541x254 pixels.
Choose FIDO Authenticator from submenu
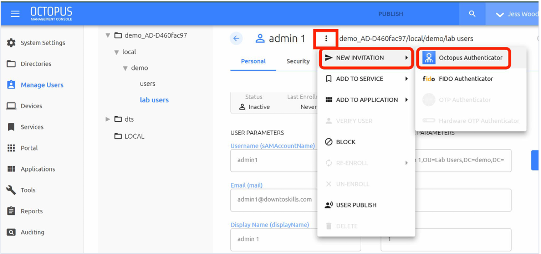click(x=471, y=79)
